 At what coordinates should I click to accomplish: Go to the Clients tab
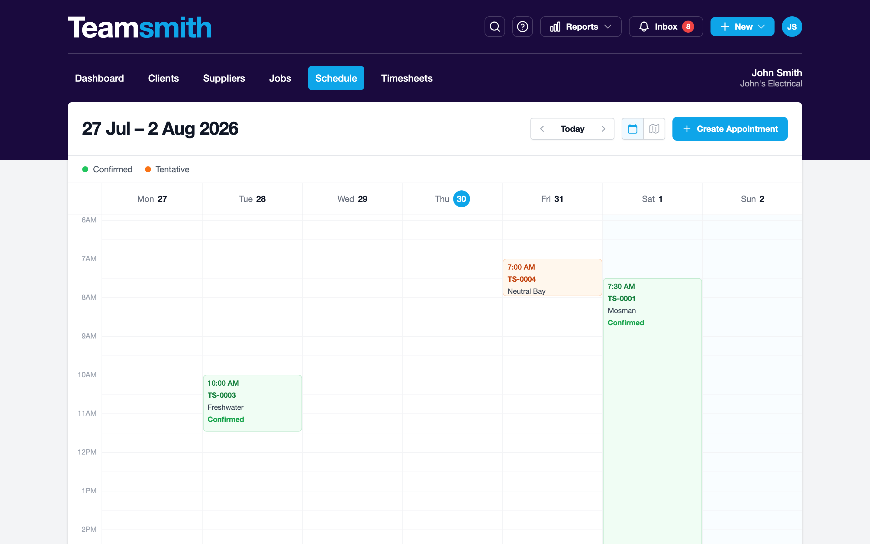[x=163, y=78]
